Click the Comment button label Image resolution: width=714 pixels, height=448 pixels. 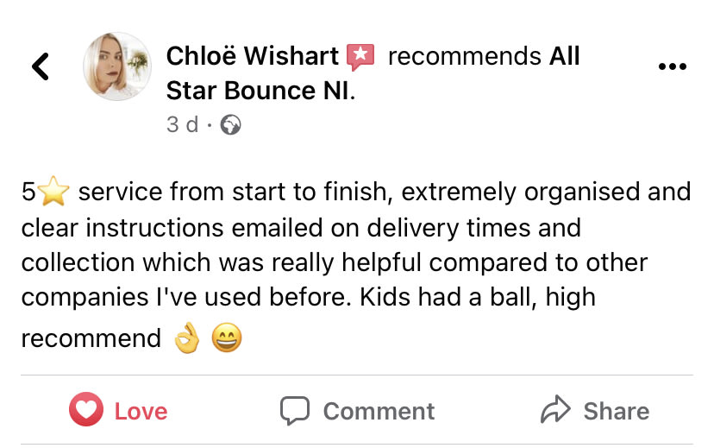coord(379,412)
